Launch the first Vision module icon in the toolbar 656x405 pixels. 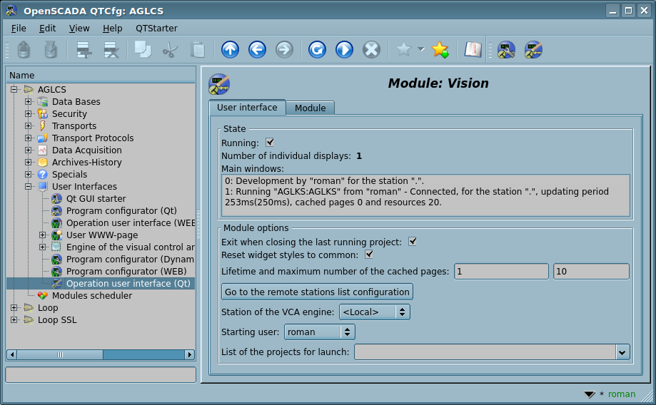click(x=506, y=50)
